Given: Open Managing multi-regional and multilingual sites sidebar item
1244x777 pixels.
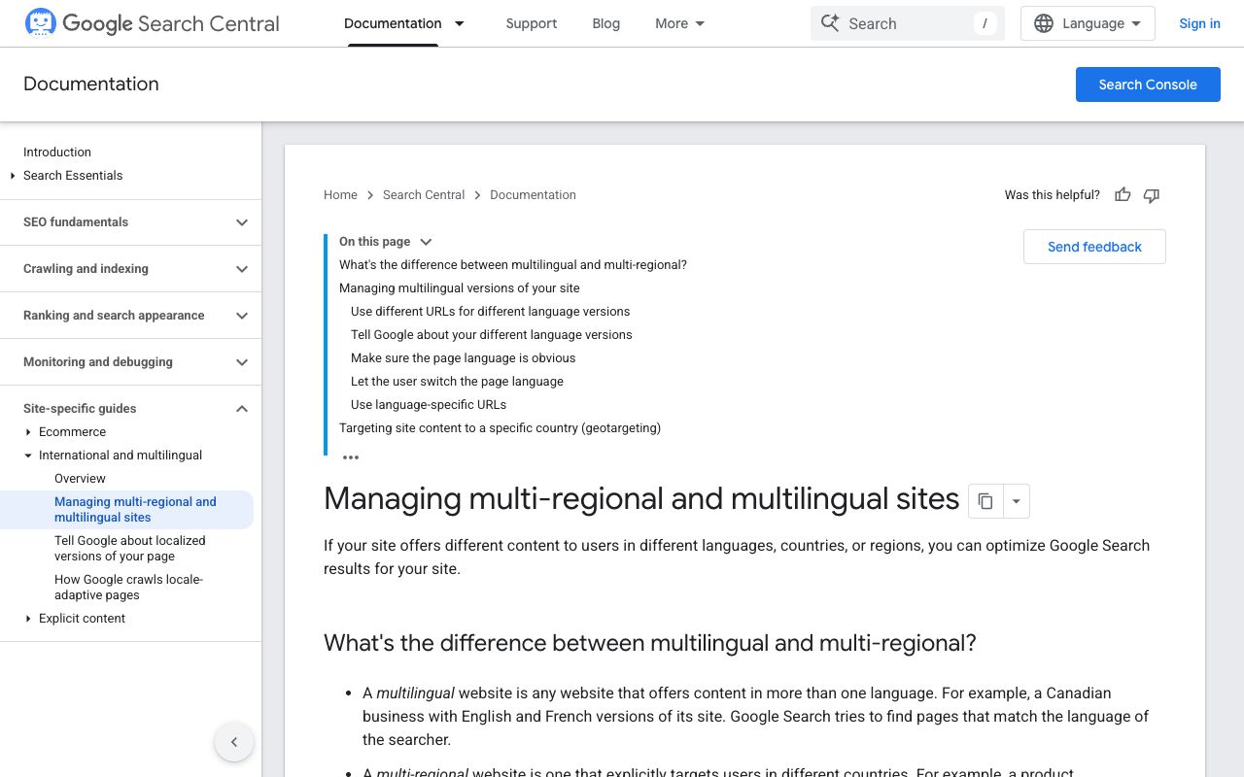Looking at the screenshot, I should click(135, 510).
